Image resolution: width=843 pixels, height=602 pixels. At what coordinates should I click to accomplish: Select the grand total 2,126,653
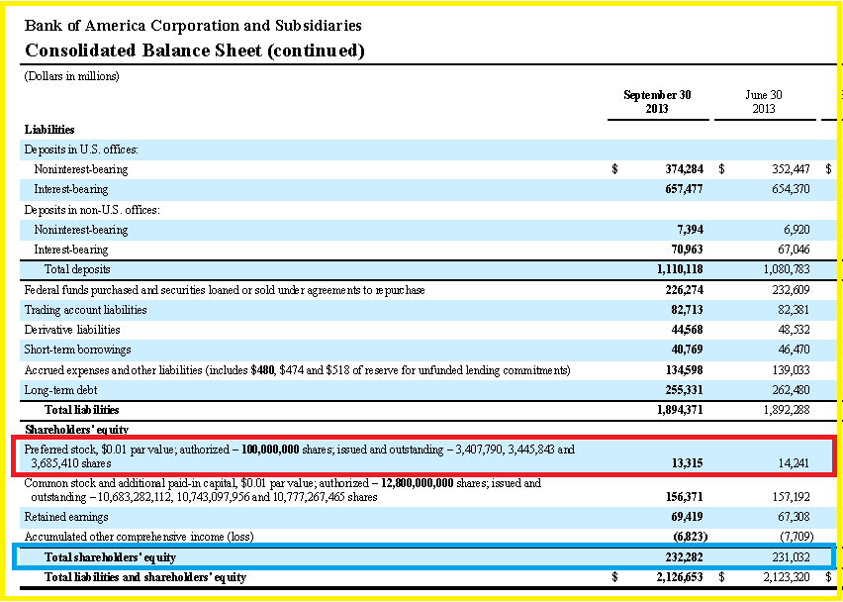point(680,578)
